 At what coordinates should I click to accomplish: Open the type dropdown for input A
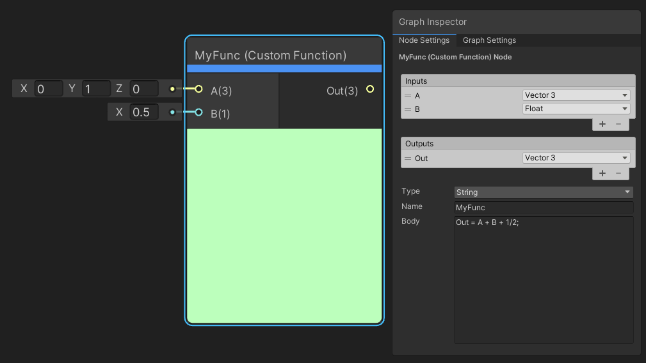point(576,95)
